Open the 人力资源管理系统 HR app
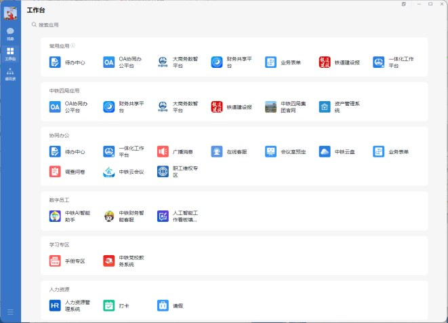 coord(55,305)
